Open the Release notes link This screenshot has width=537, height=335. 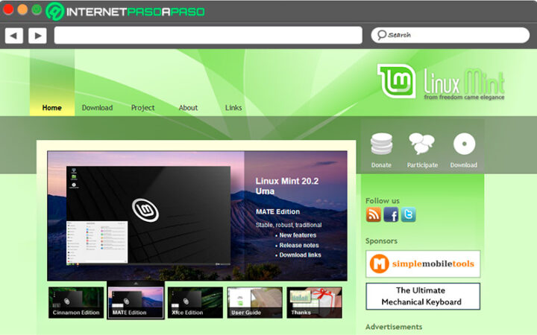tap(299, 245)
